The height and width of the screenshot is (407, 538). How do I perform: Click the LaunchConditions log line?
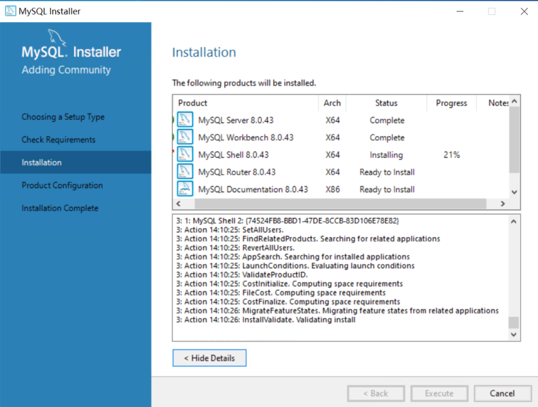295,266
